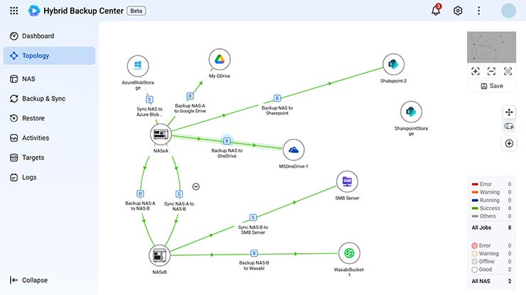Open the notifications bell
The image size is (526, 295).
(436, 11)
